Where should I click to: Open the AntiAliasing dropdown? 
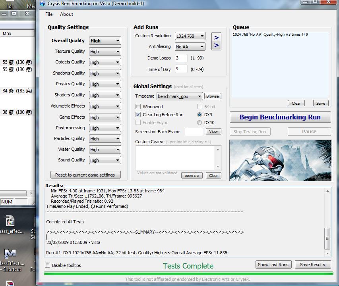point(190,47)
